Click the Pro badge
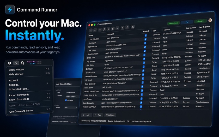 pyautogui.click(x=187, y=22)
